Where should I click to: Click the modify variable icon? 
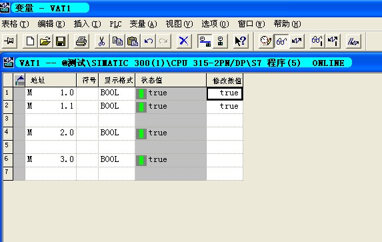[297, 41]
